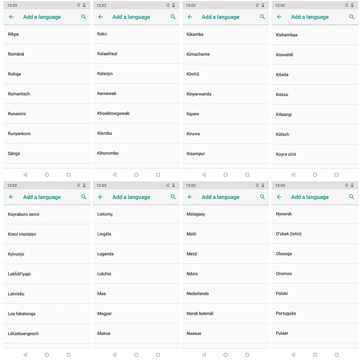Choose Norsk bokmål from the list
Viewport: 362px width, 362px height.
point(226,314)
